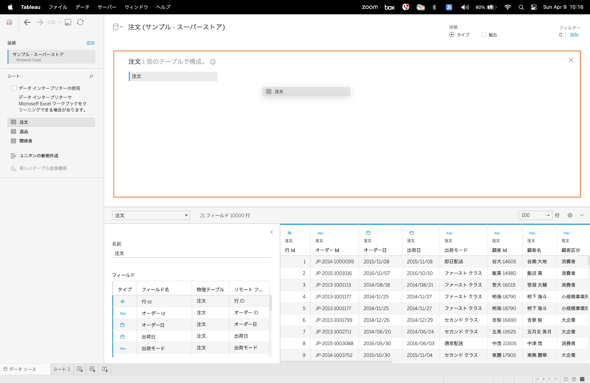Click the new story icon
The image size is (590, 383).
pyautogui.click(x=105, y=369)
